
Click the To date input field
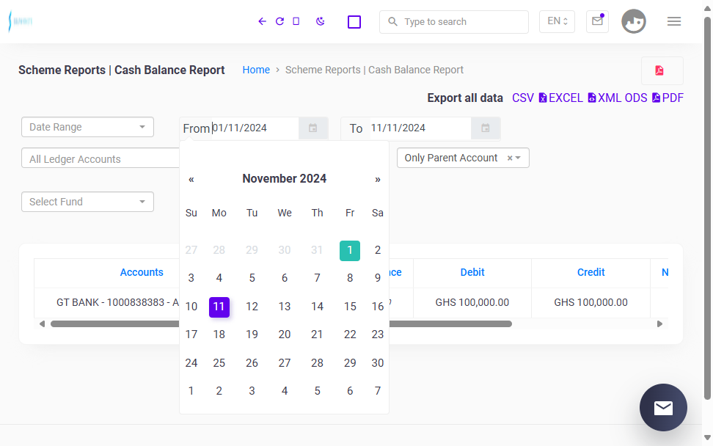click(x=420, y=128)
